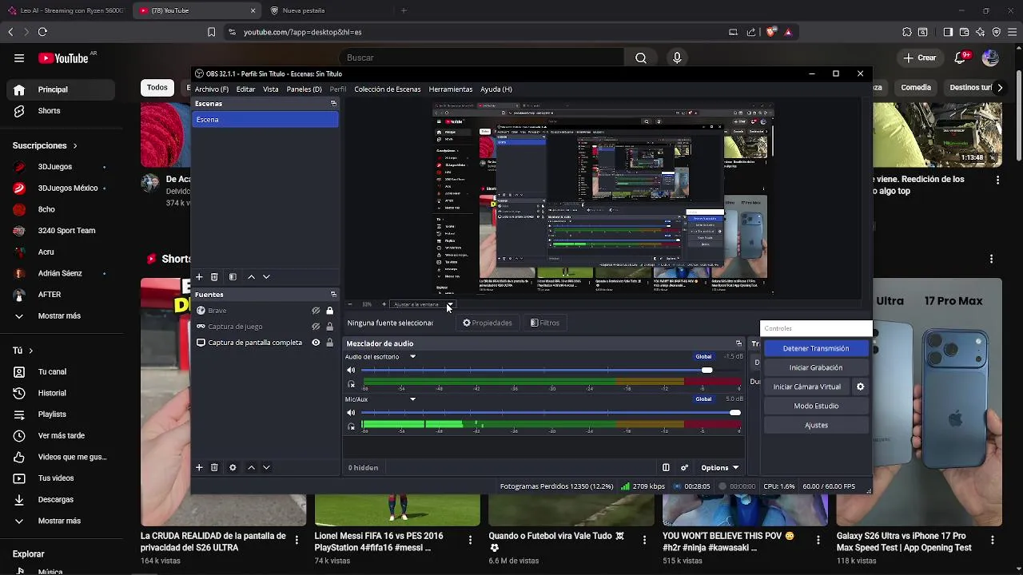Viewport: 1023px width, 575px height.
Task: Move source down in Fuentes toolbar
Action: coord(266,467)
